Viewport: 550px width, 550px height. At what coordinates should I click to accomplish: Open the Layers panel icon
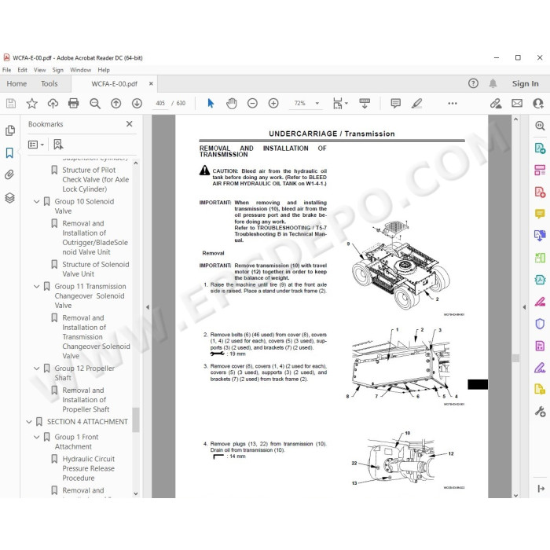pyautogui.click(x=9, y=198)
